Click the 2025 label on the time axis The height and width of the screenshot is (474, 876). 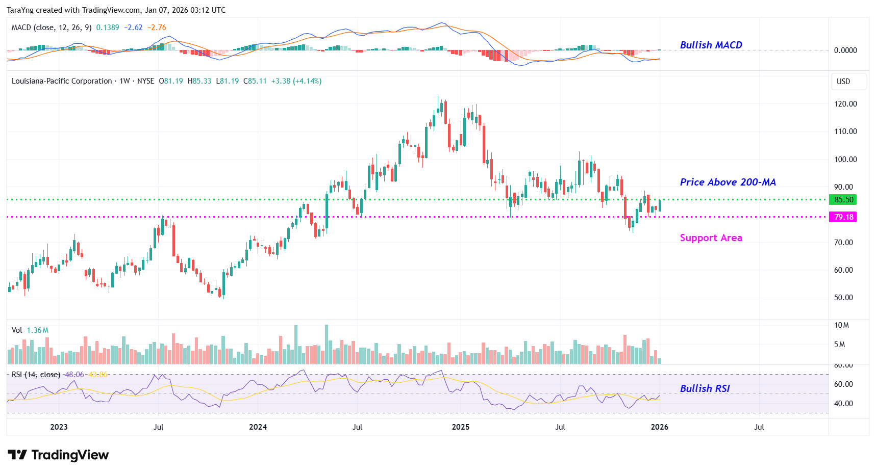tap(461, 427)
